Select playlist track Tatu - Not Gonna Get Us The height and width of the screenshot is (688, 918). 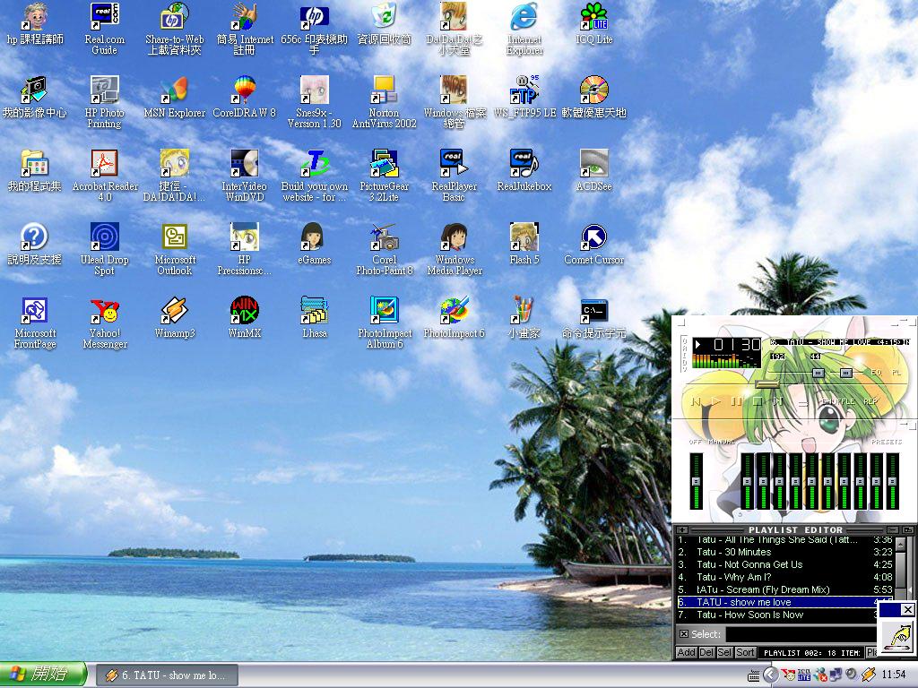(784, 564)
